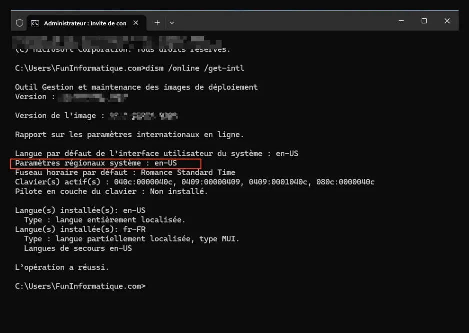Click the maximize window icon
This screenshot has width=469, height=333.
point(424,21)
